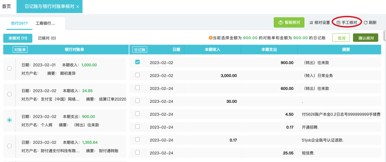Show the 未核对 (11) unreconciled list

18,38
